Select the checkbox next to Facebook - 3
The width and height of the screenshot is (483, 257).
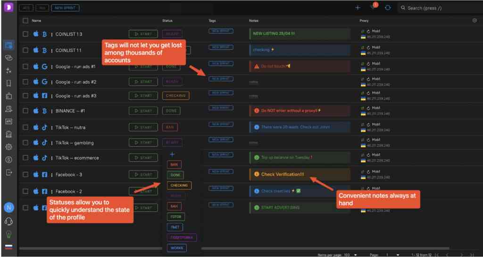coord(25,175)
